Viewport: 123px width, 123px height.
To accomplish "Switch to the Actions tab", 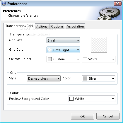I will coord(42,26).
